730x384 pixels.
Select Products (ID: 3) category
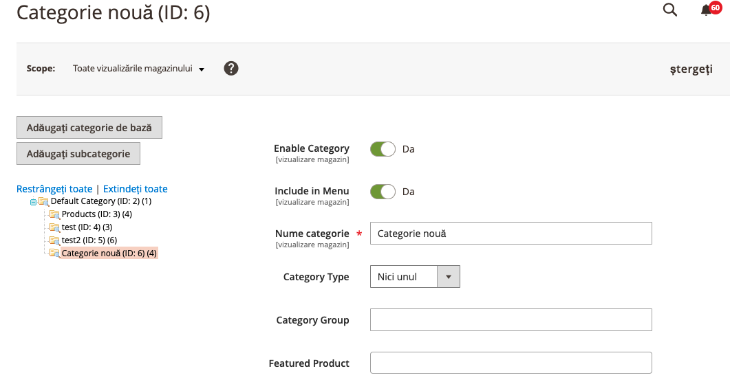click(97, 214)
